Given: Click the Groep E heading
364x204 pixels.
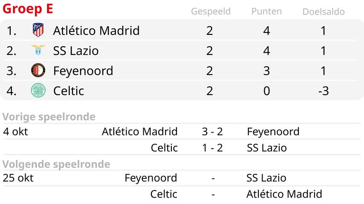Looking at the screenshot, I should pyautogui.click(x=28, y=9).
